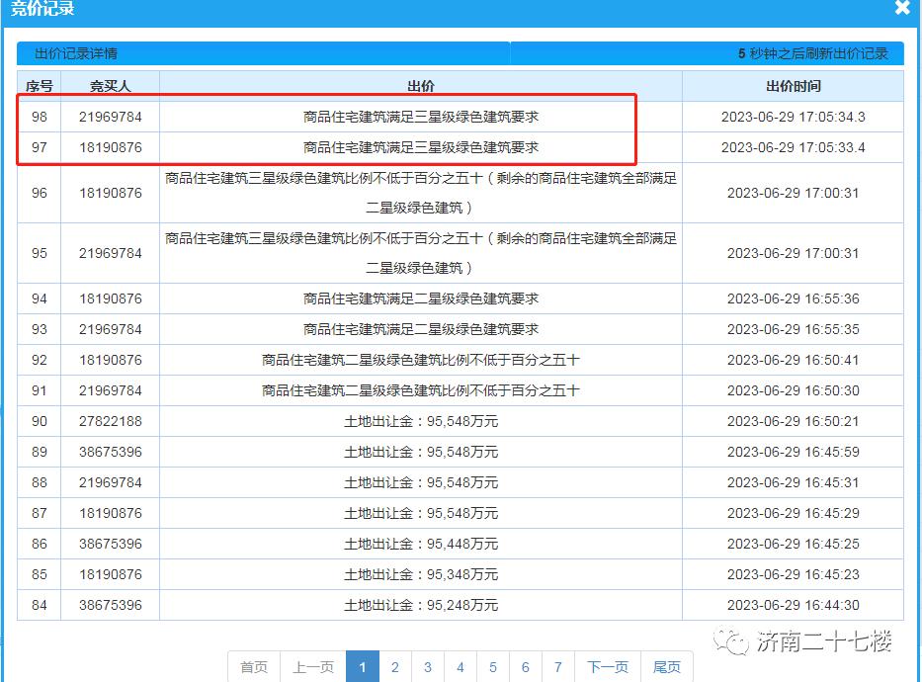
Task: Click the 竞买人 column header
Action: 111,86
